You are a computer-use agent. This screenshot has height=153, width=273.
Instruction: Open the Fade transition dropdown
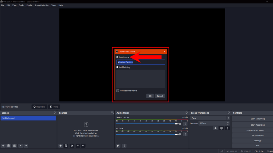point(210,118)
